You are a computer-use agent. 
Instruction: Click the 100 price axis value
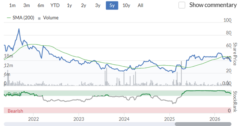point(227,20)
